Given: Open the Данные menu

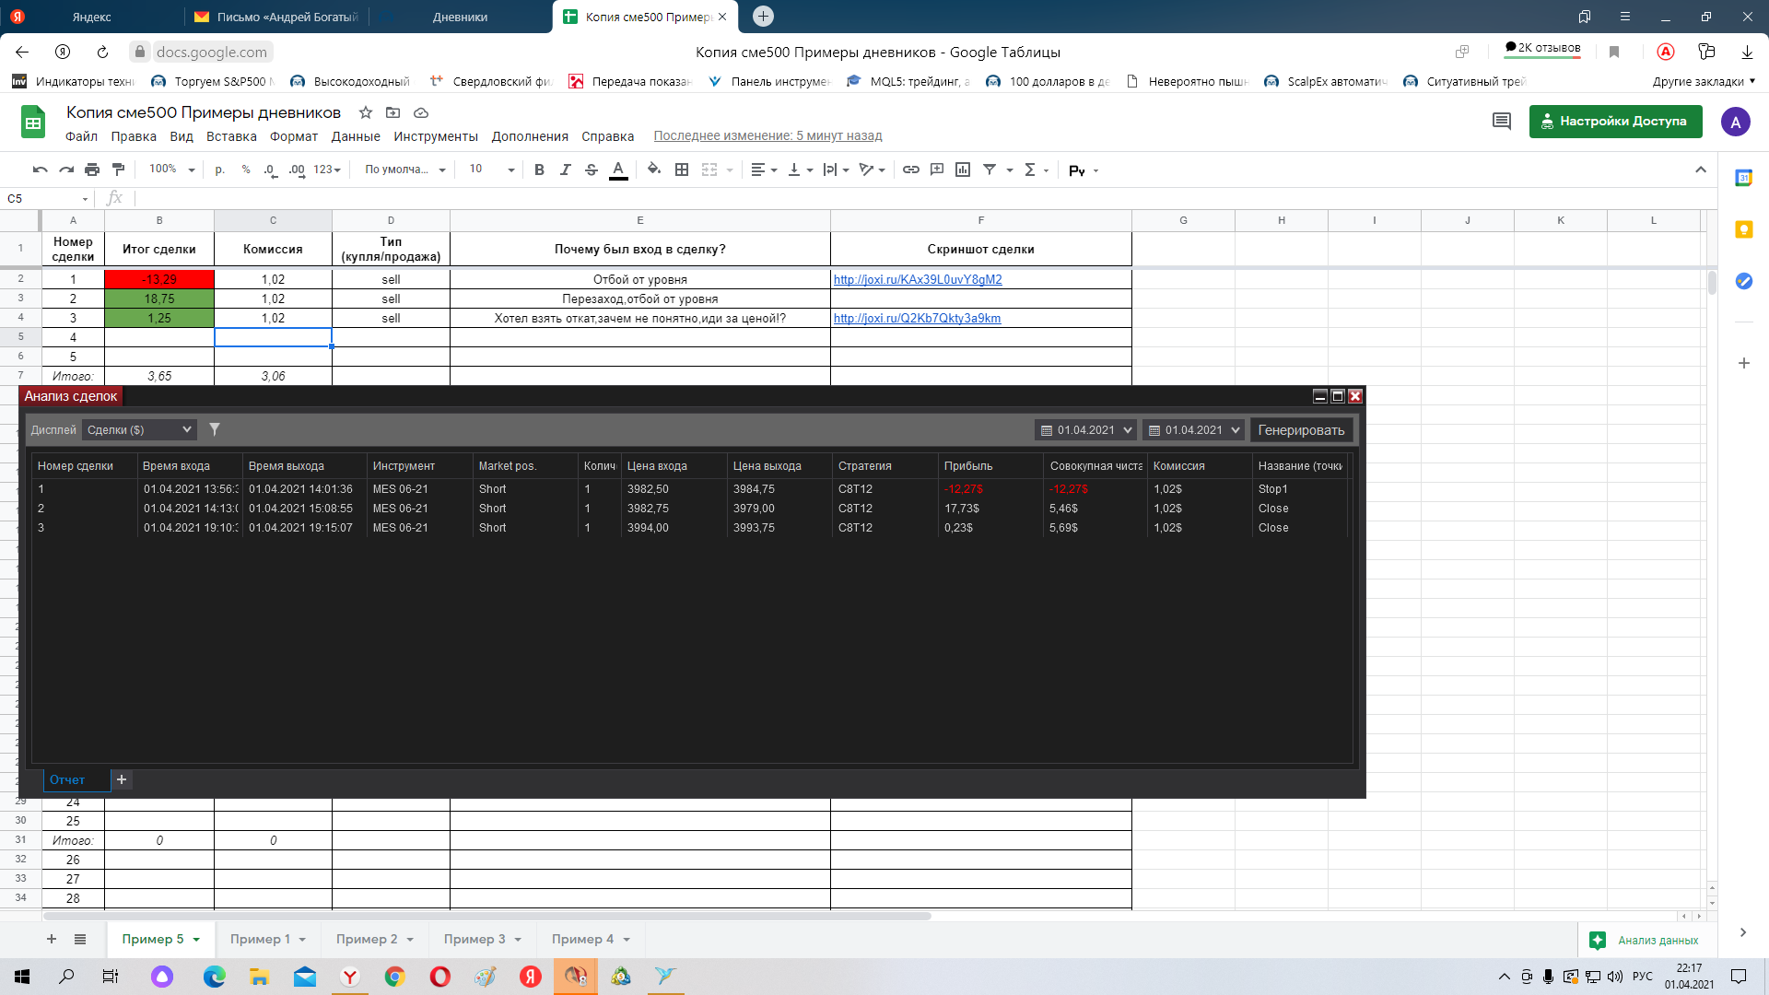Looking at the screenshot, I should pos(356,136).
